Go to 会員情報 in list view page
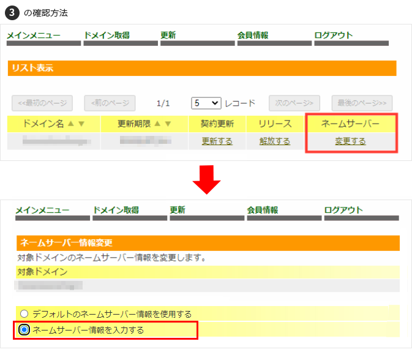Viewport: 412px width, 355px height. (252, 35)
